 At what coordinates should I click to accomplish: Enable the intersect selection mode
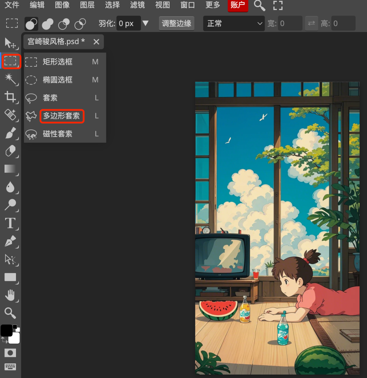point(80,23)
